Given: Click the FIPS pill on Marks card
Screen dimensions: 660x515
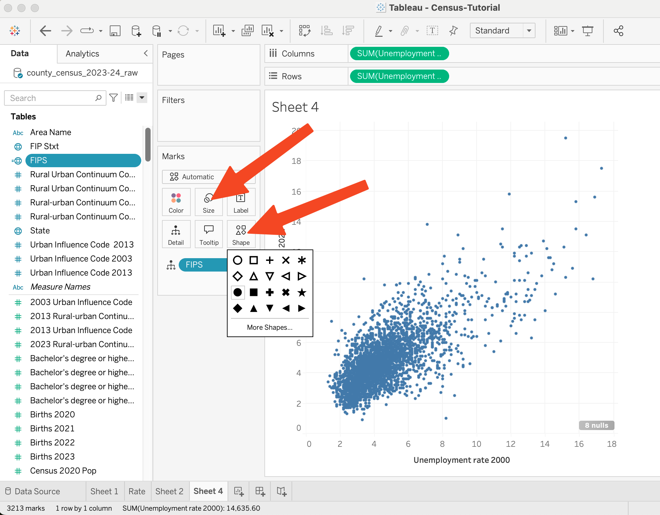Looking at the screenshot, I should [x=203, y=265].
